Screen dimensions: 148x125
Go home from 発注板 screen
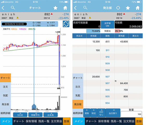coord(138,8)
